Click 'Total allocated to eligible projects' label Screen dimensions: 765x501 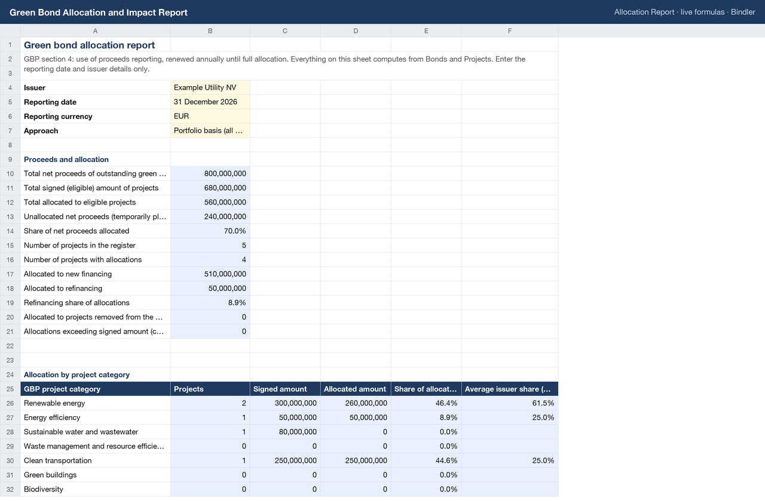[96, 203]
